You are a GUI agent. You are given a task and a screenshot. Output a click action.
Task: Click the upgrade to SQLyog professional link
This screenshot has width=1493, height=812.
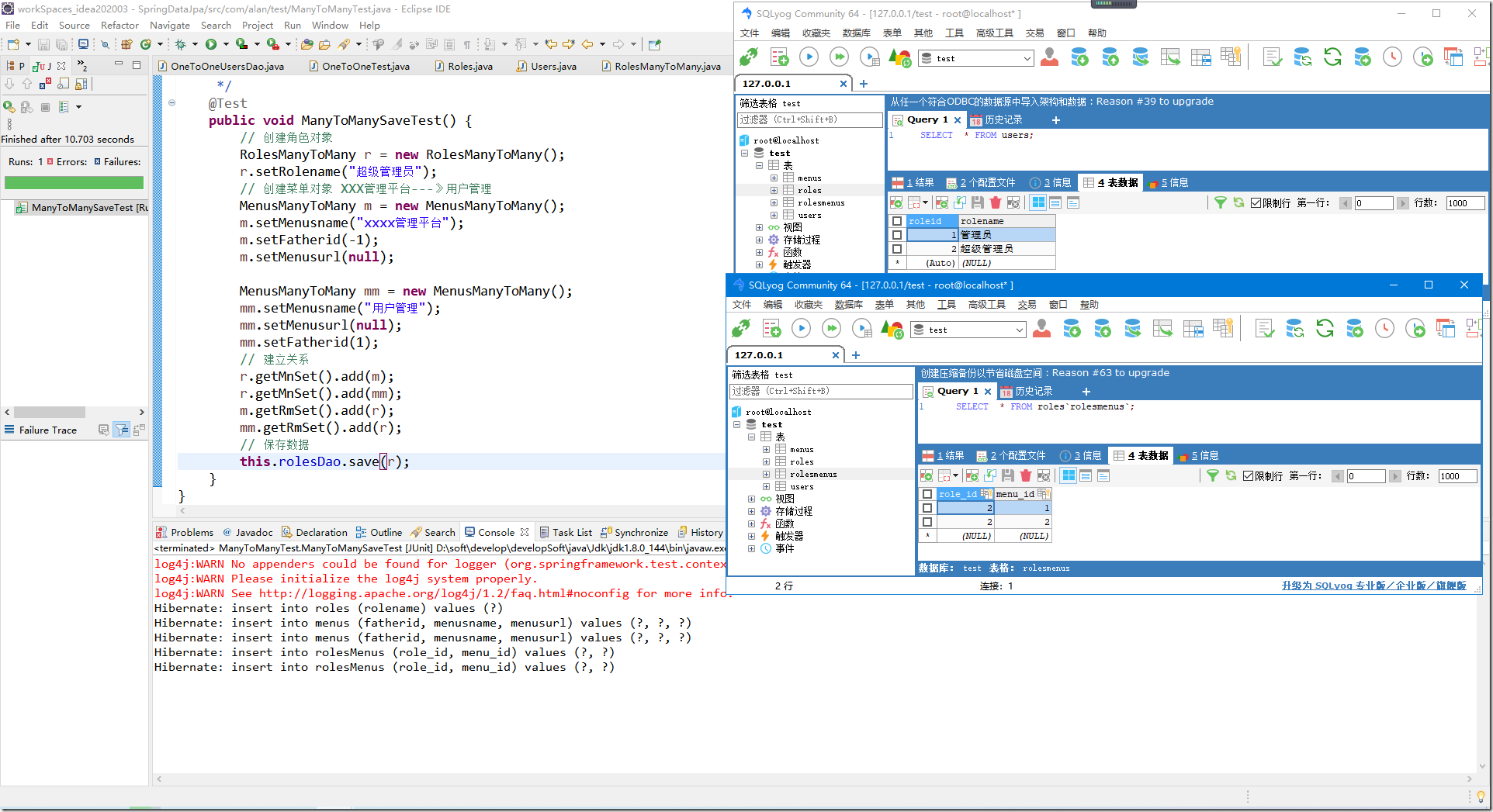[1373, 586]
